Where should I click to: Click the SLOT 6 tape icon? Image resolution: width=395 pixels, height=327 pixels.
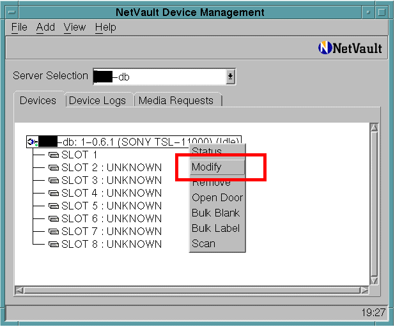(54, 219)
